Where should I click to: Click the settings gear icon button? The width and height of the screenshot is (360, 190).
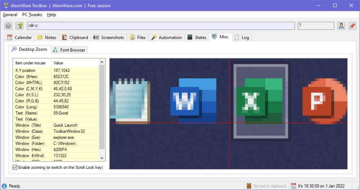tap(8, 26)
